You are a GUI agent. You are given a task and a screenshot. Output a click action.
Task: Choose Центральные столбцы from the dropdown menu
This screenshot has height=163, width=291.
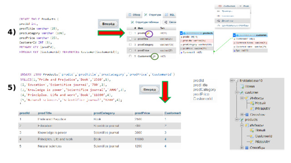[x=232, y=25]
